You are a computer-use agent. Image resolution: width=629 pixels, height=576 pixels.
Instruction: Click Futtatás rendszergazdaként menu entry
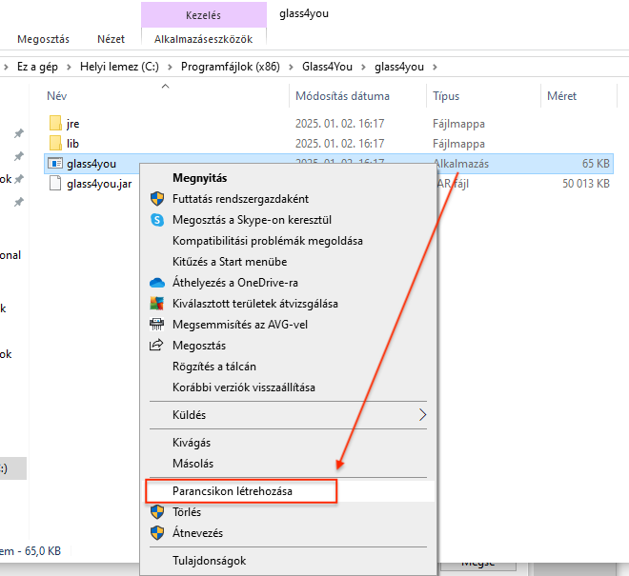(239, 199)
